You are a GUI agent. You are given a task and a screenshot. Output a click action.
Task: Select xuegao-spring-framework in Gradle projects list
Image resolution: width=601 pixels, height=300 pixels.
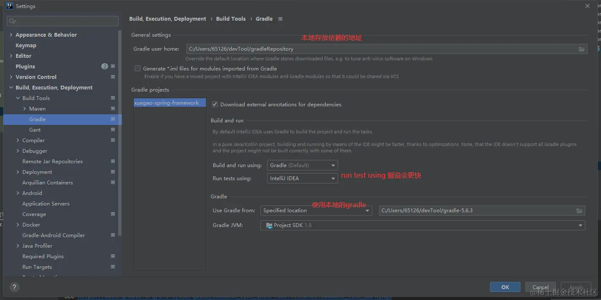click(x=170, y=103)
